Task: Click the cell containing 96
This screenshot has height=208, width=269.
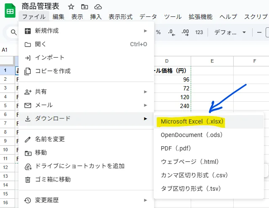Action: click(173, 79)
